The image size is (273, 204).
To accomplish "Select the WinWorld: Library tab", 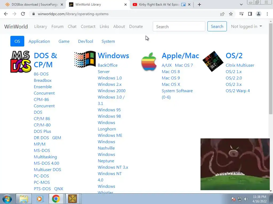I will coord(88,5).
